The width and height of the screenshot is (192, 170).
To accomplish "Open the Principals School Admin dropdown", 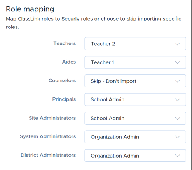I will pyautogui.click(x=135, y=99).
